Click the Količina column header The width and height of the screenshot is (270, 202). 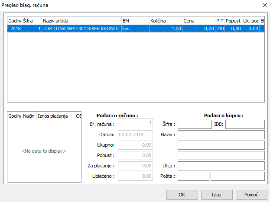[x=165, y=21]
